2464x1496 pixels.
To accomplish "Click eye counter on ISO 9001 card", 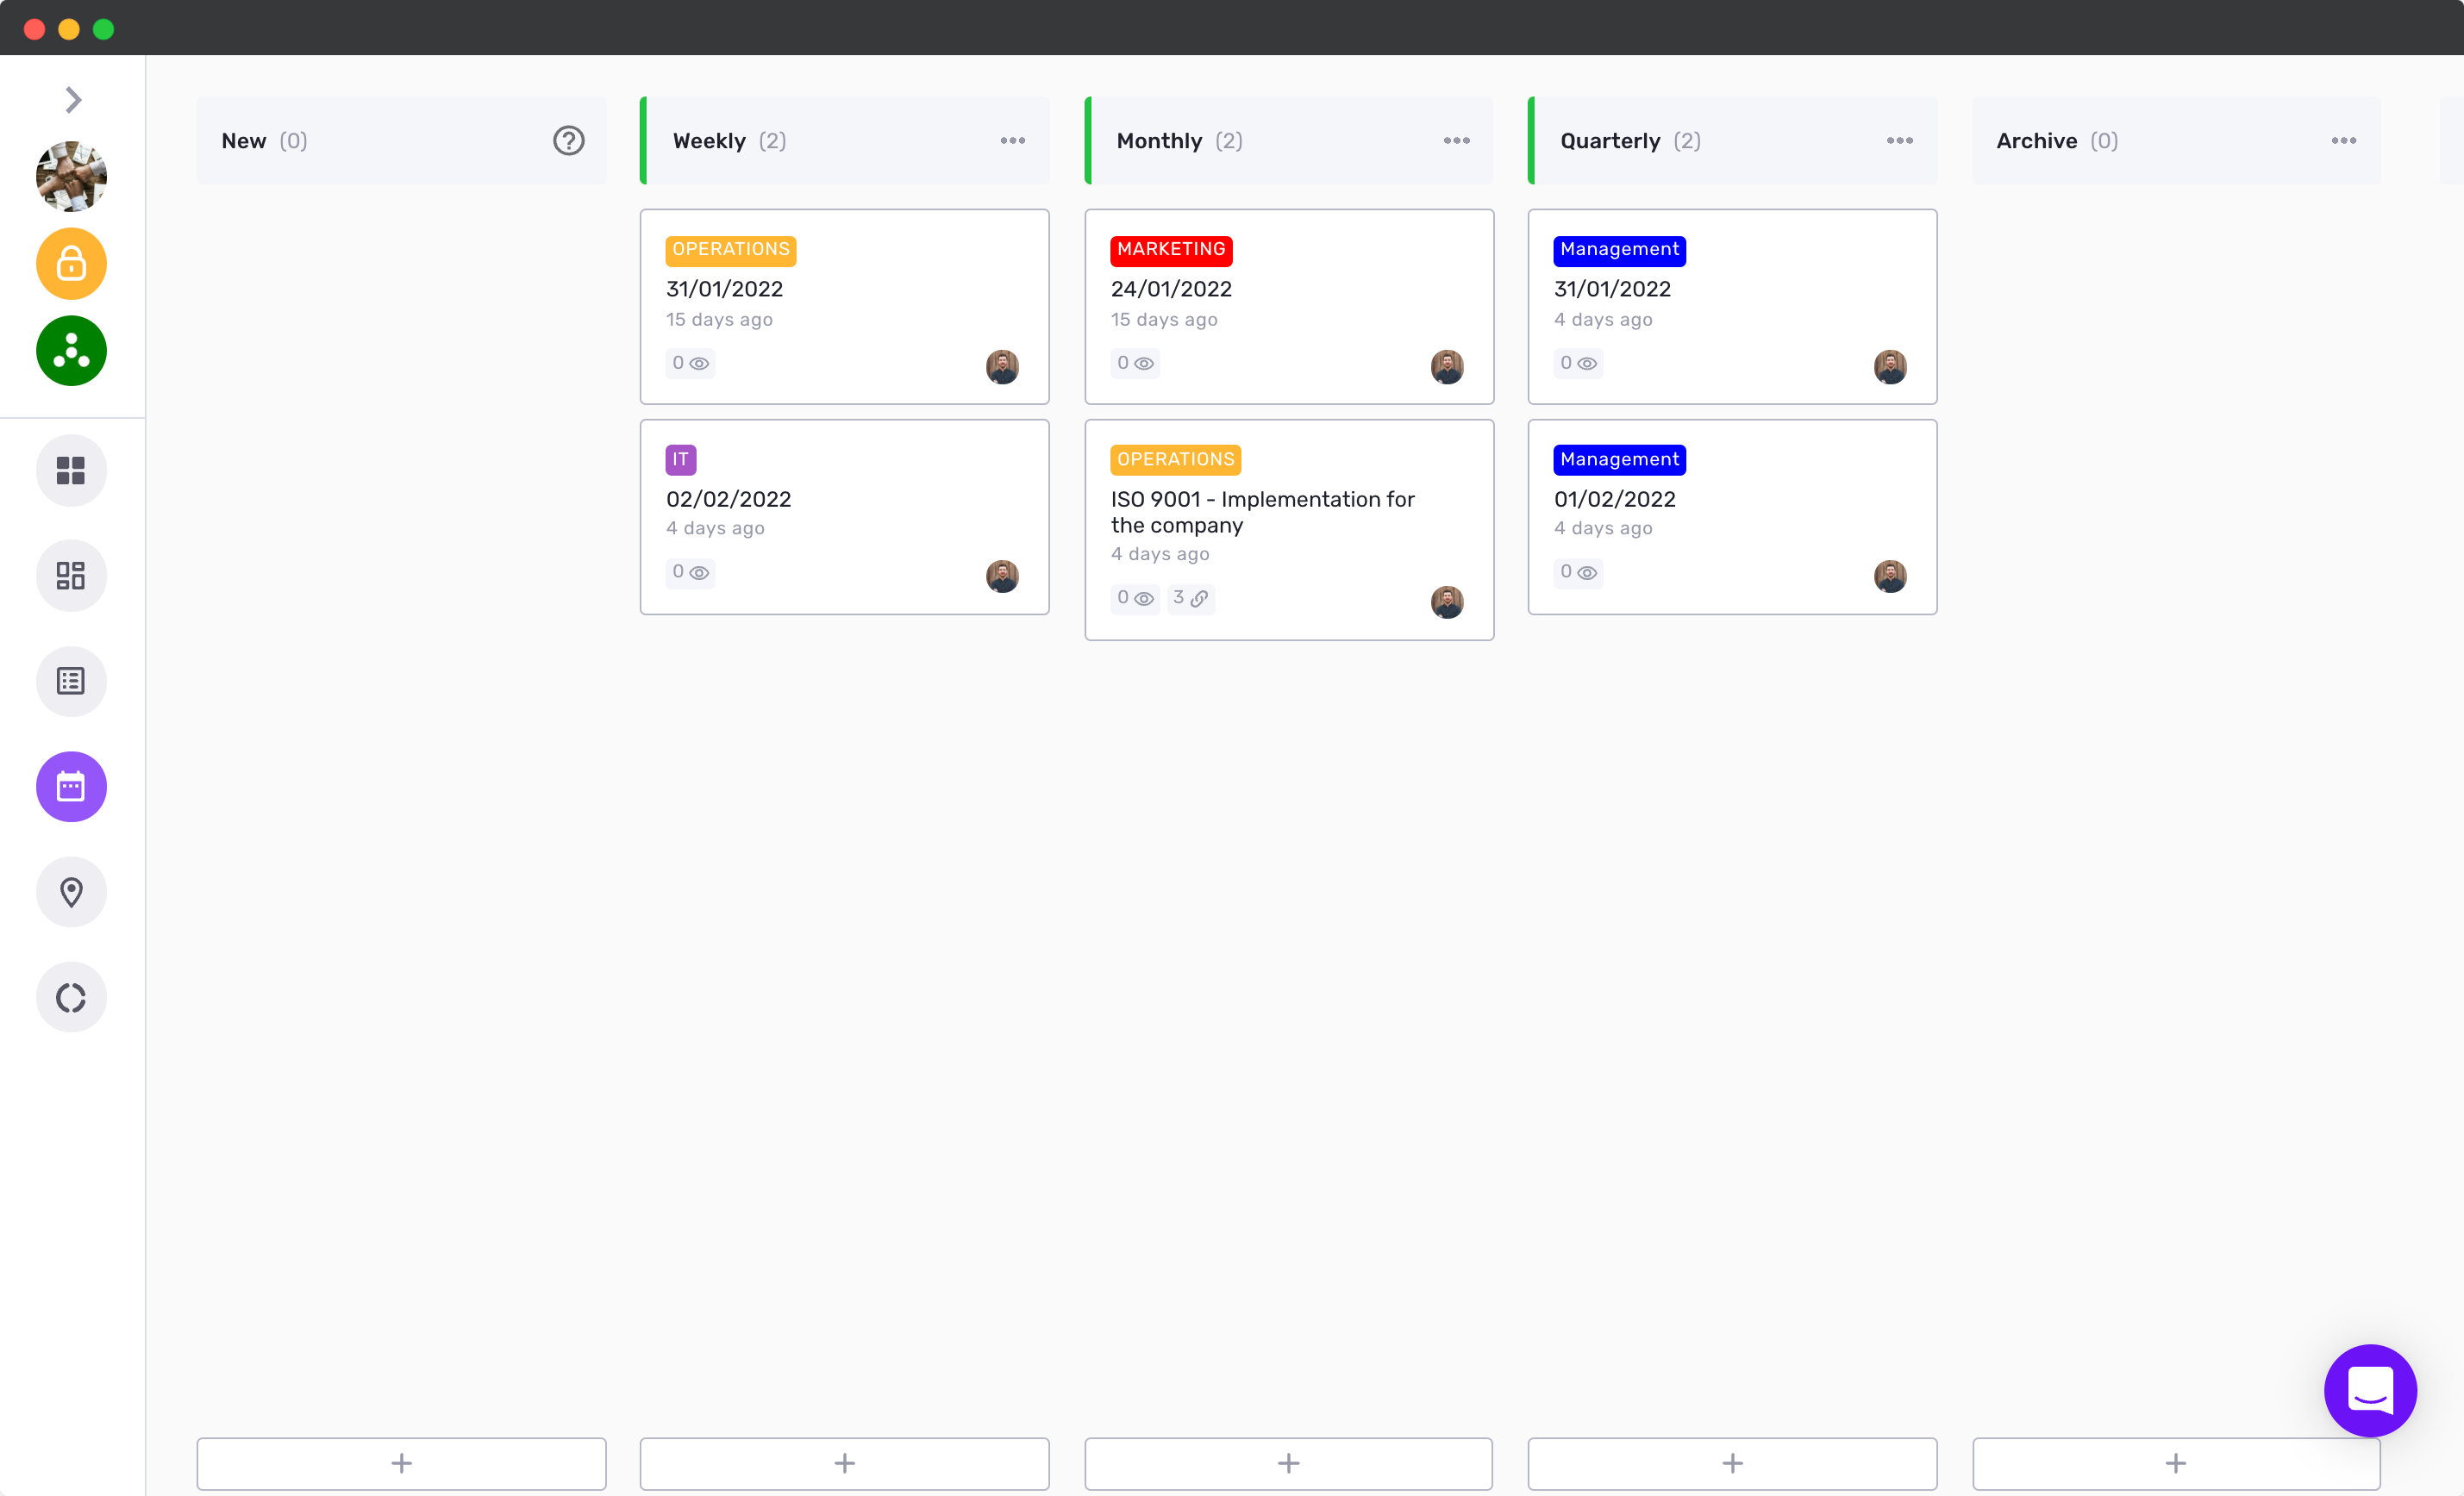I will coord(1135,599).
